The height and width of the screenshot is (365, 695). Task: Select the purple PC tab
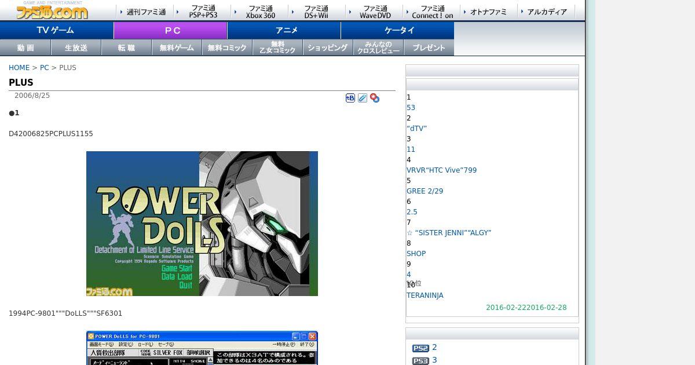coord(170,30)
